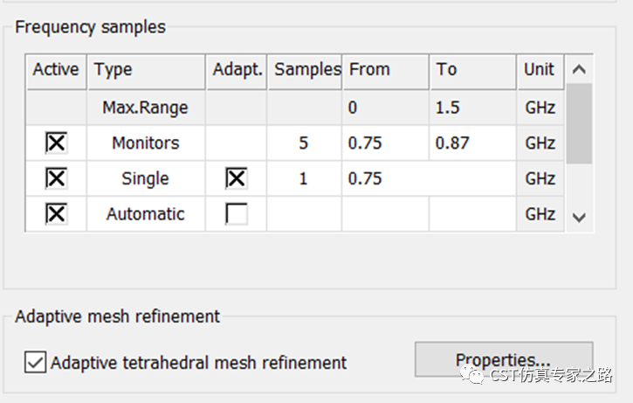The width and height of the screenshot is (633, 403).
Task: Open adaptive mesh Properties dialog
Action: [504, 359]
